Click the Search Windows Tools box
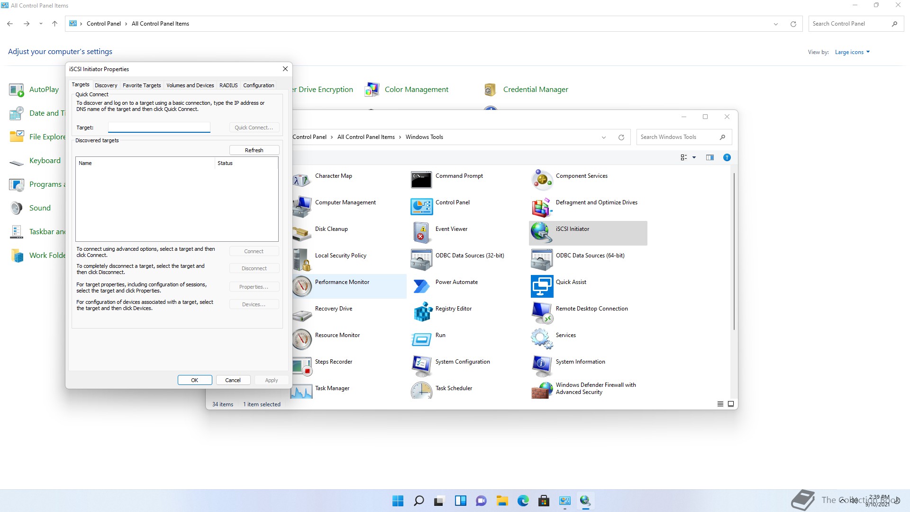This screenshot has height=512, width=910. pyautogui.click(x=684, y=137)
